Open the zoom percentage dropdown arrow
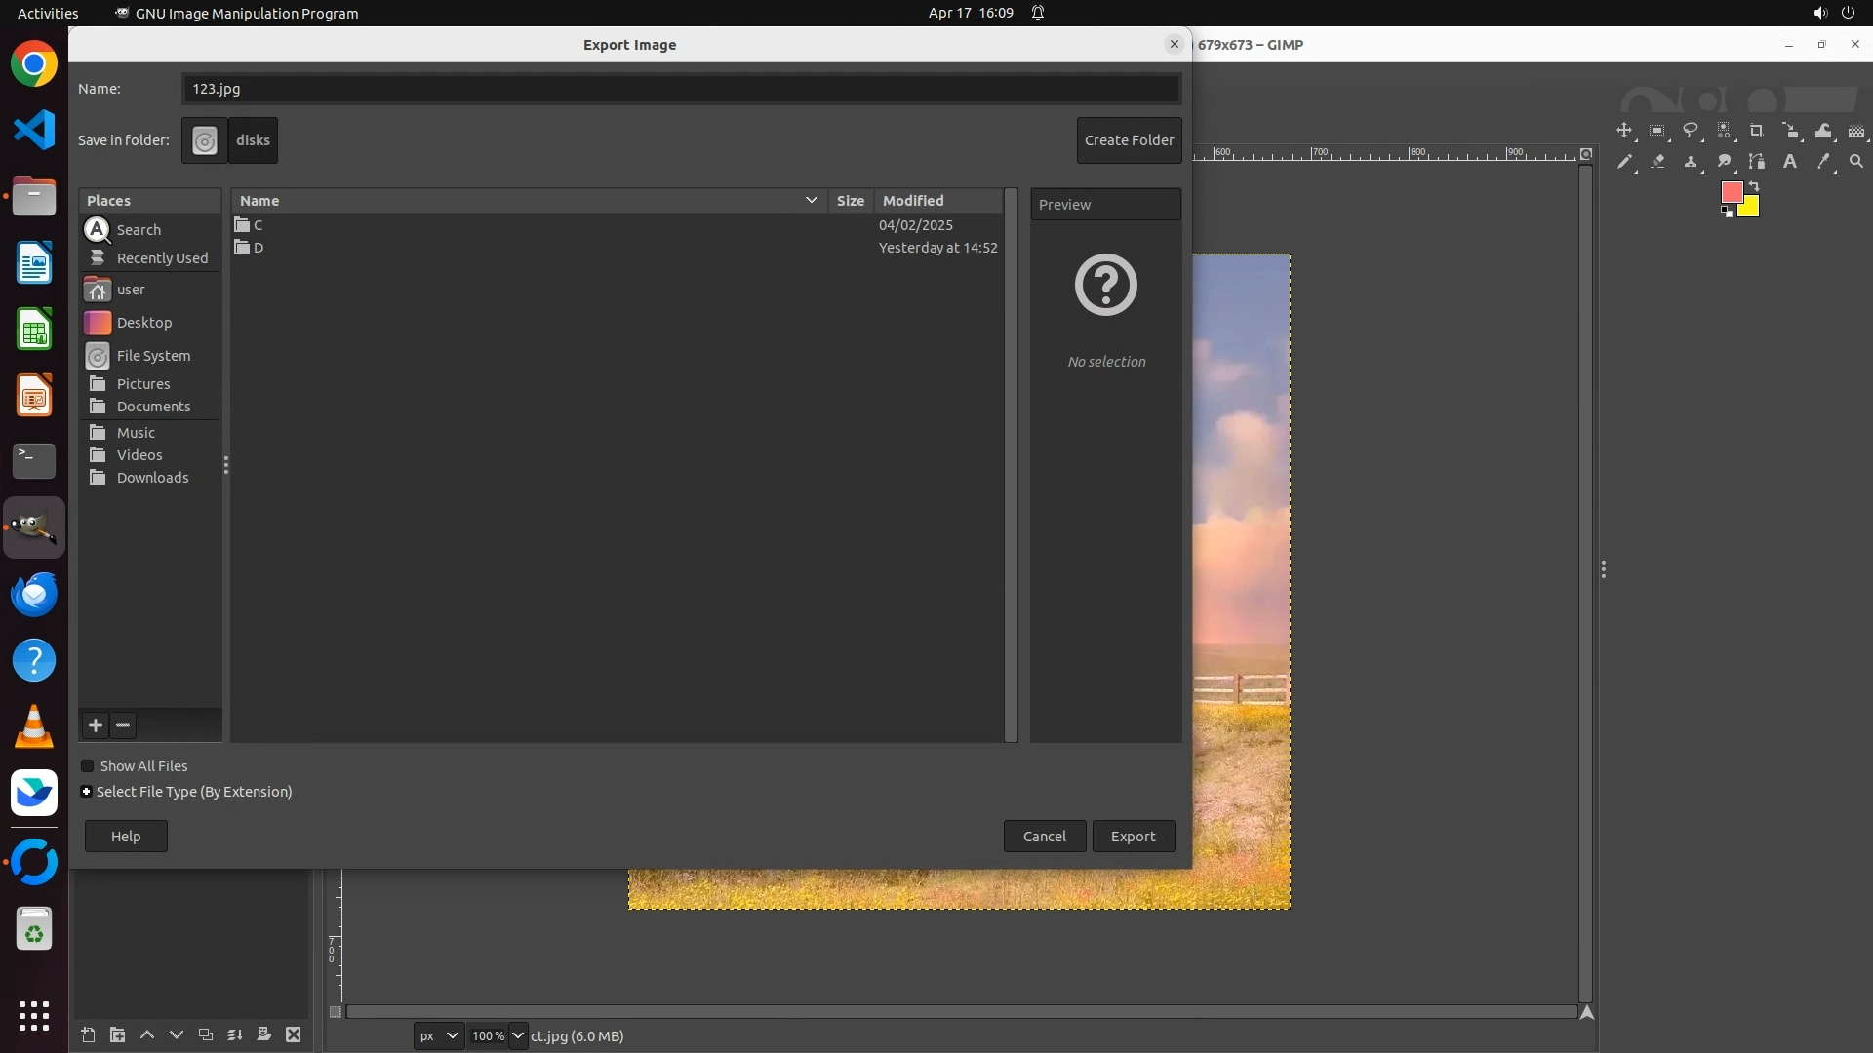Screen dimensions: 1873x1053 [x=518, y=1035]
